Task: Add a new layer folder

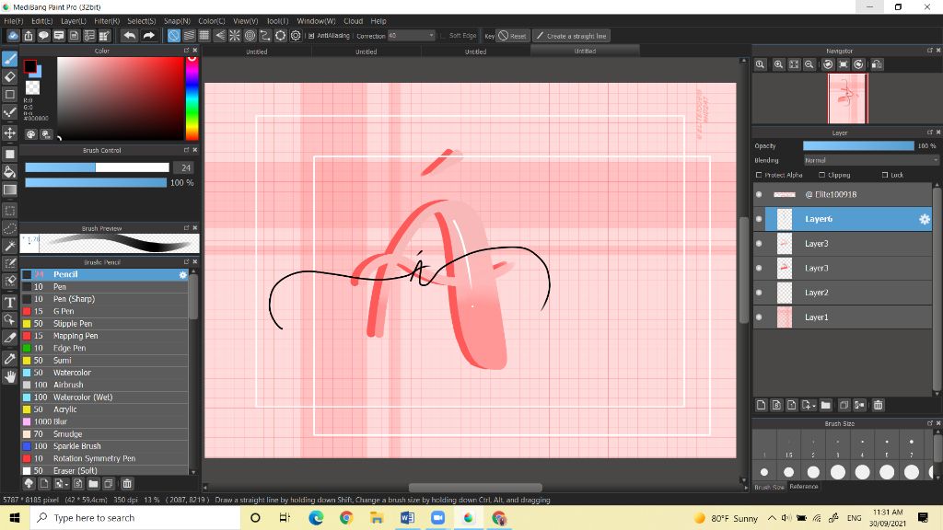Action: pyautogui.click(x=825, y=405)
